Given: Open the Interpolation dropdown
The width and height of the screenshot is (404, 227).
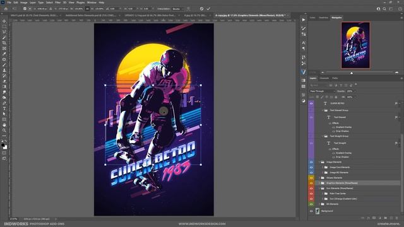Looking at the screenshot, I should click(x=178, y=9).
